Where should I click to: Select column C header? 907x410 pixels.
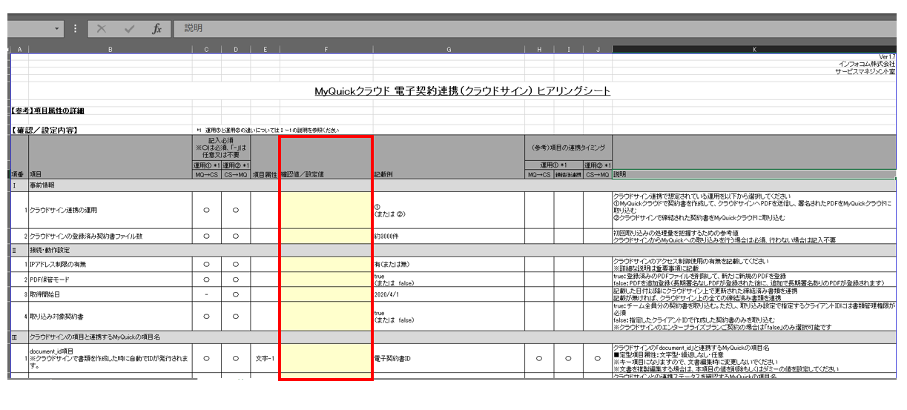coord(206,50)
